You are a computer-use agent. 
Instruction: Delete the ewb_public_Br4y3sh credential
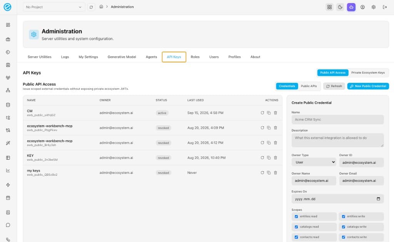point(275,143)
